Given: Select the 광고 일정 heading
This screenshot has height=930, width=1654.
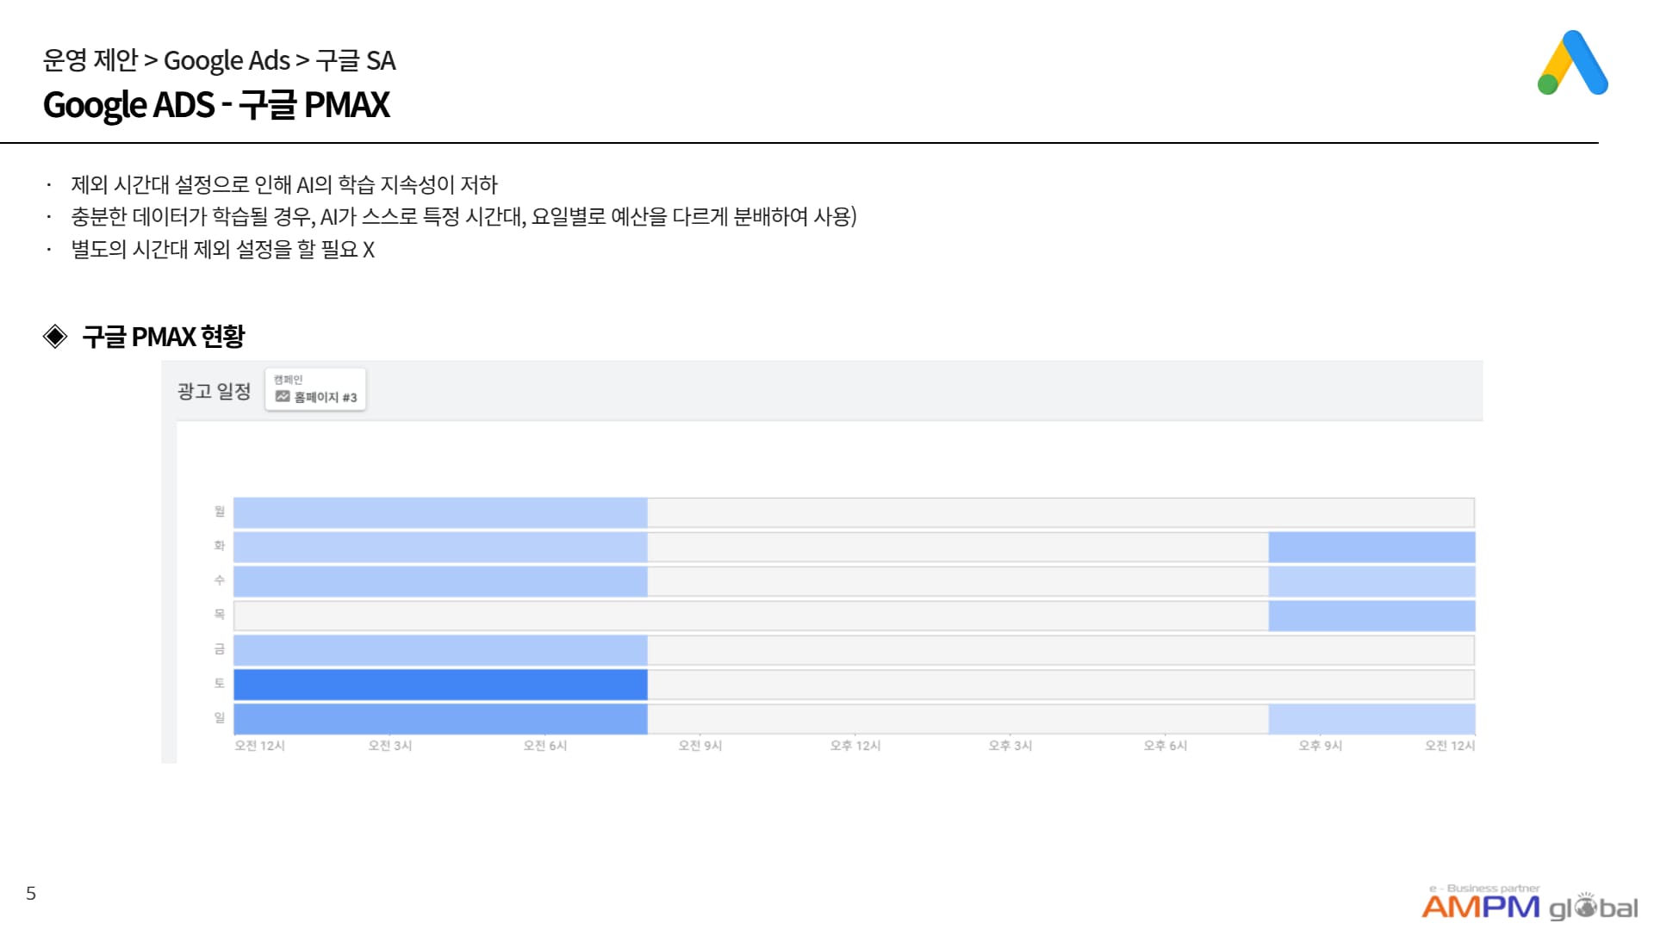Looking at the screenshot, I should (214, 391).
